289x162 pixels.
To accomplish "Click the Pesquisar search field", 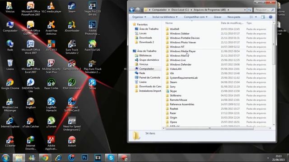I will 264,10.
